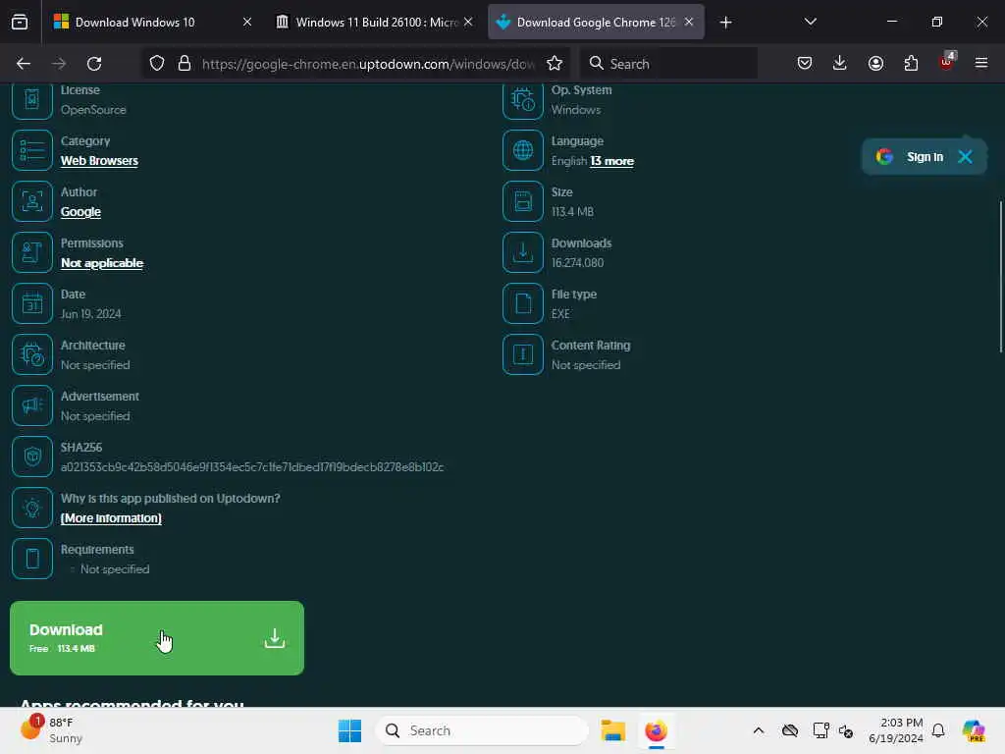Image resolution: width=1005 pixels, height=754 pixels.
Task: Click the License info icon
Action: [32, 100]
